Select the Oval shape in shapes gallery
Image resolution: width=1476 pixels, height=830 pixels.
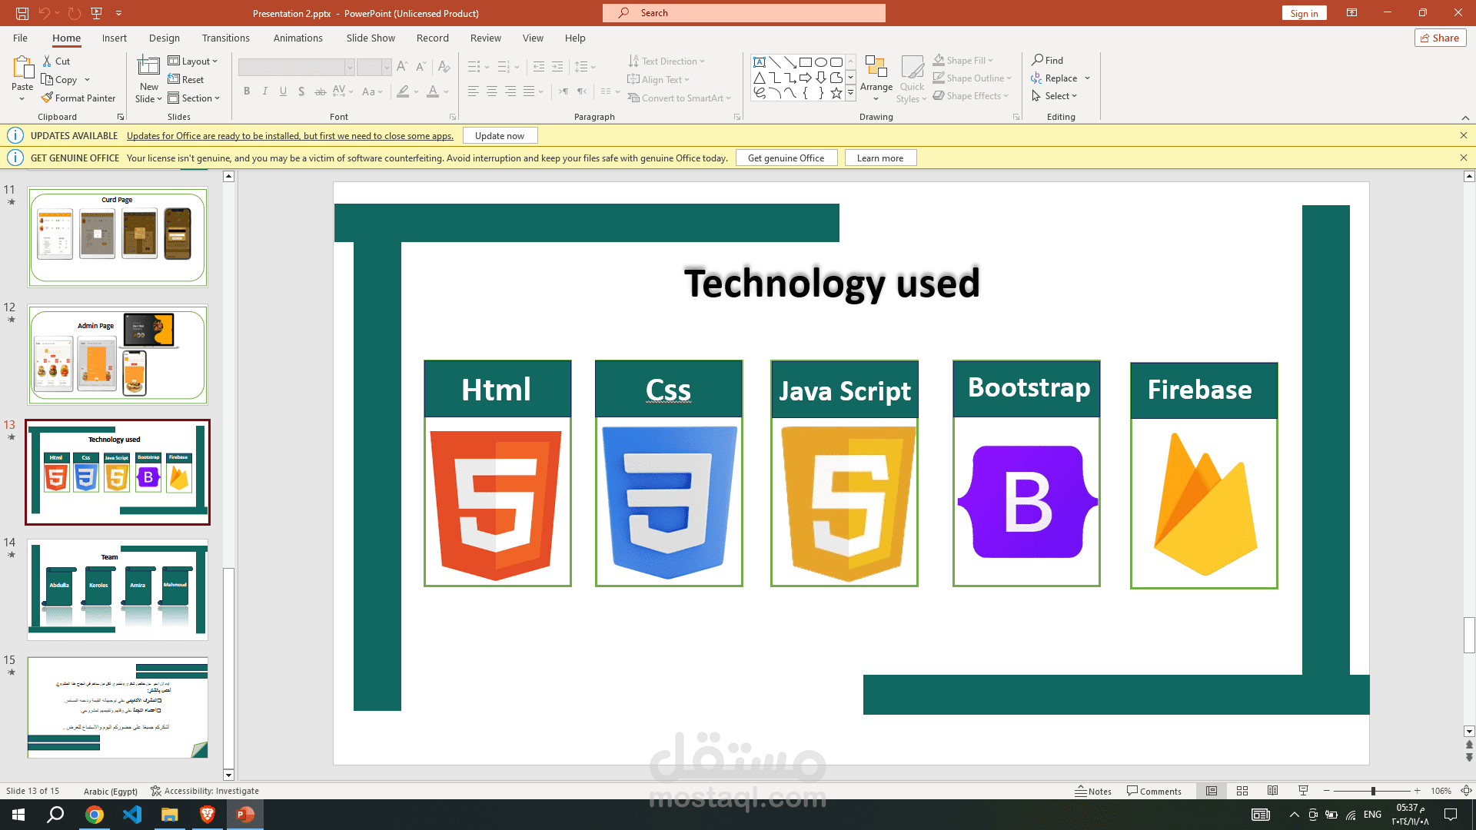(821, 62)
